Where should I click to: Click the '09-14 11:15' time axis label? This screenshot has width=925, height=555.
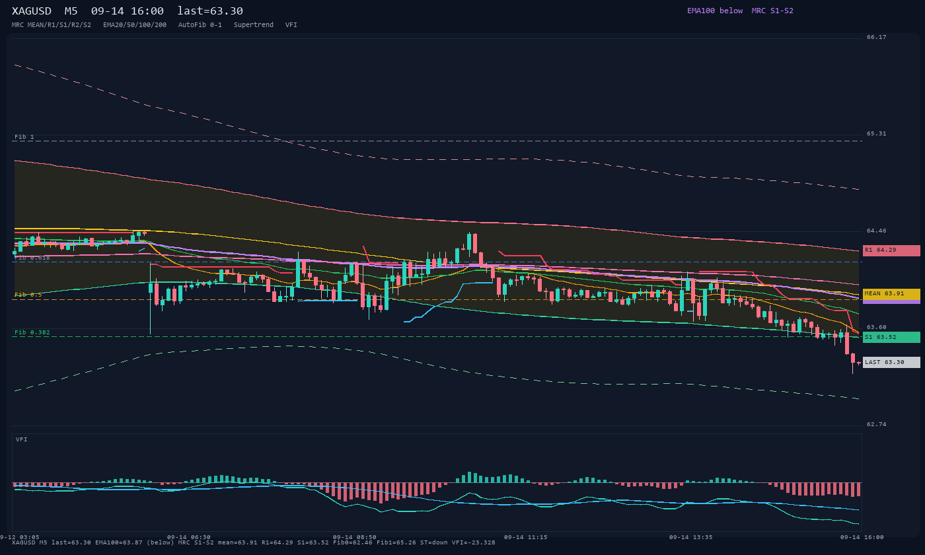point(526,537)
